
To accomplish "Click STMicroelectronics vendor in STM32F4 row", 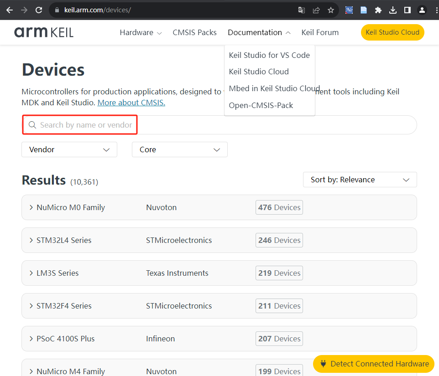I will (x=179, y=306).
